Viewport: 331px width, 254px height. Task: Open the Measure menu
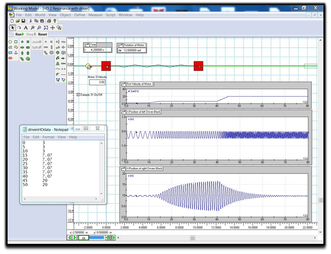tap(95, 15)
